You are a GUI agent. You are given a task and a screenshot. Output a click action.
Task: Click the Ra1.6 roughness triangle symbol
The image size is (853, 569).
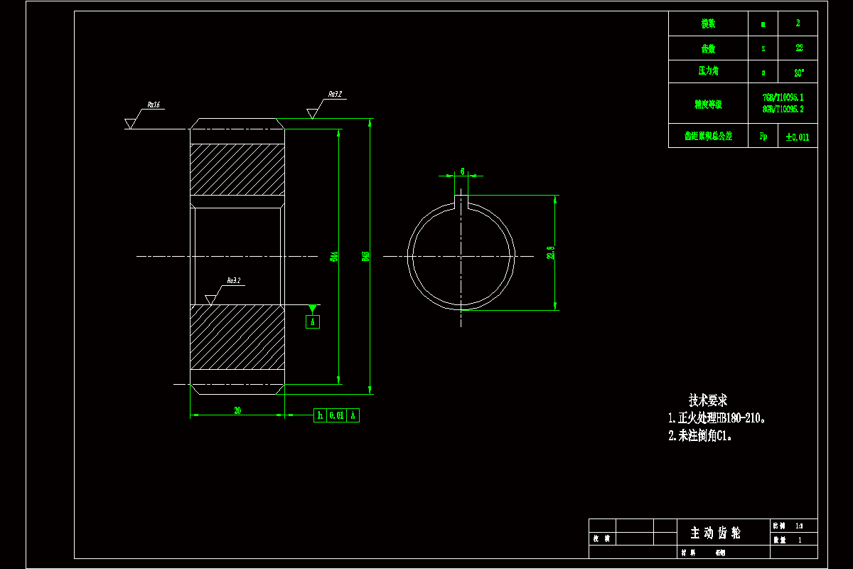coord(129,124)
